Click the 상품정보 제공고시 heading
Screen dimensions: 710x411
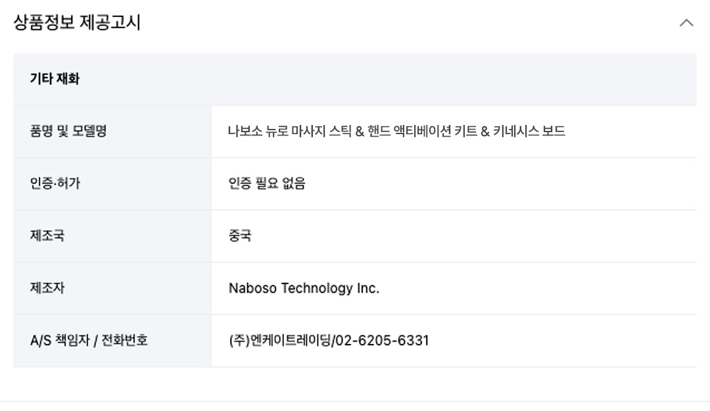point(77,22)
